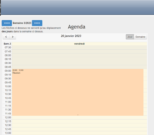
Task: Switch to Jour view
Action: pos(130,37)
